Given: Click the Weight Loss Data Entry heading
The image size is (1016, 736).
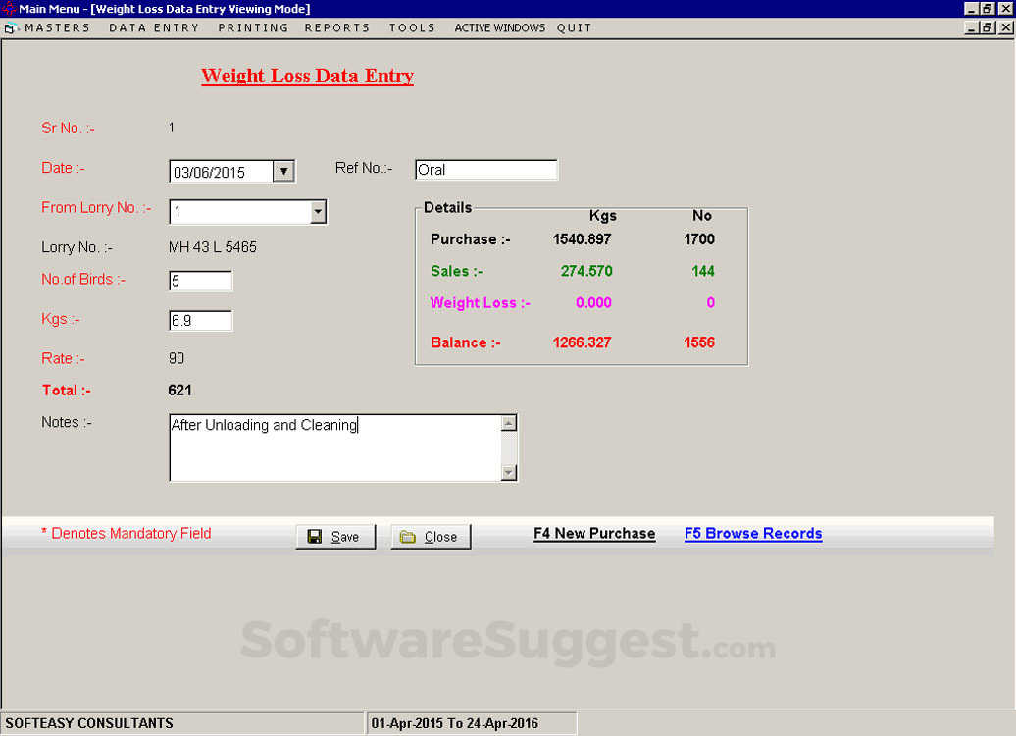Looking at the screenshot, I should point(307,76).
